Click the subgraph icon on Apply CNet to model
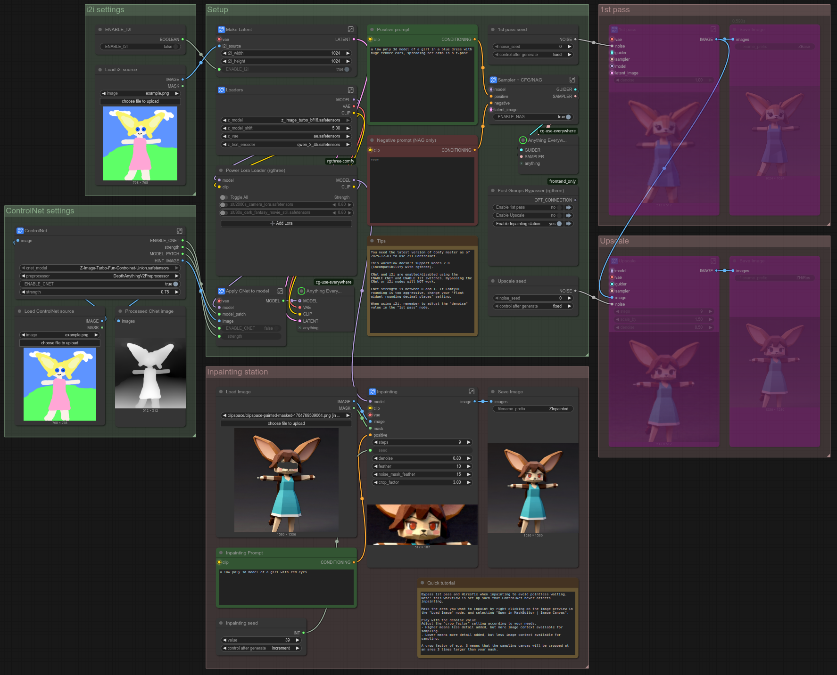This screenshot has width=837, height=675. pos(221,291)
